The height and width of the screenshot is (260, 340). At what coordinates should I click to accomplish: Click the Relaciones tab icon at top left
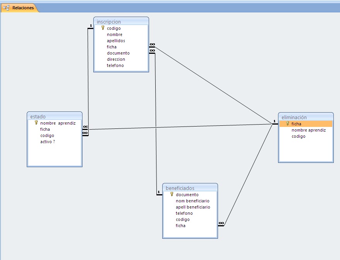[5, 7]
